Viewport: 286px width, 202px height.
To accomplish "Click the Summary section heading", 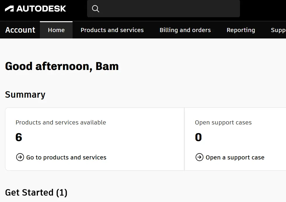I will pyautogui.click(x=25, y=94).
